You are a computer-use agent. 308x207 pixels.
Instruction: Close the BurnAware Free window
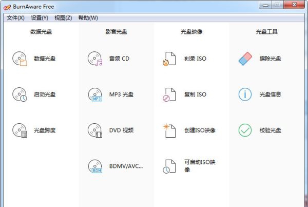(294, 5)
